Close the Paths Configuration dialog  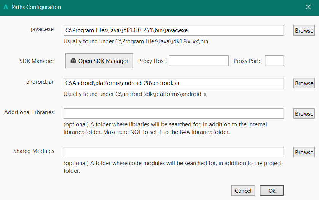pos(308,7)
